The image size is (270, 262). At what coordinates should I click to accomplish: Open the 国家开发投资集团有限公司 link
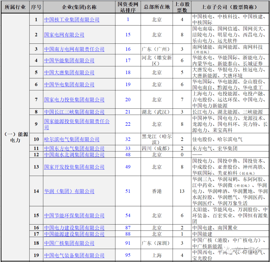coord(74,167)
